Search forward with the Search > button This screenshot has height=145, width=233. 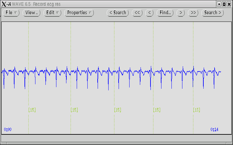tap(212, 13)
